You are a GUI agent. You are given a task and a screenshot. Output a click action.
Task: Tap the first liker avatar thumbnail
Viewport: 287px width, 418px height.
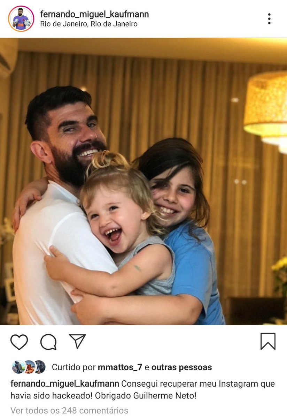click(x=18, y=367)
